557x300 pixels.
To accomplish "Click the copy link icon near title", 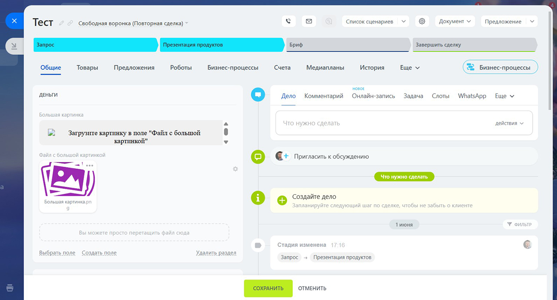I will pyautogui.click(x=70, y=23).
